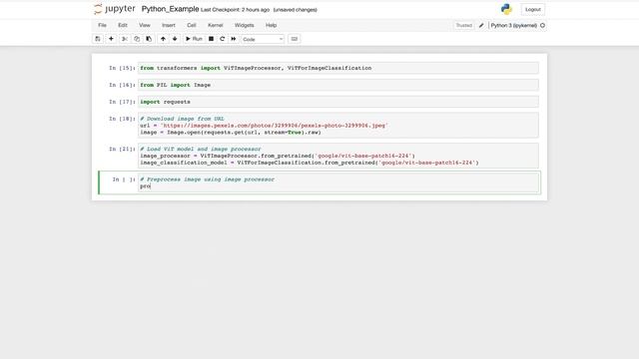Open the Widgets menu
639x359 pixels.
pos(244,25)
